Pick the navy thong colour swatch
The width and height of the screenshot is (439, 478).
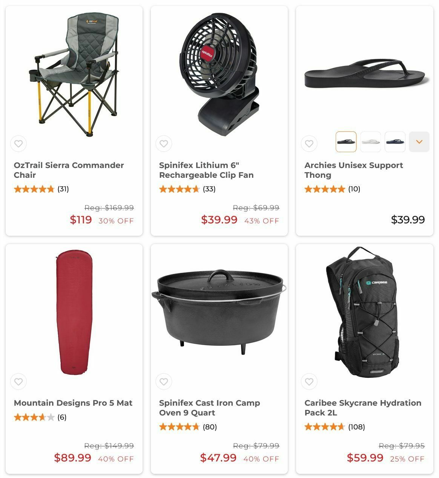coord(395,142)
